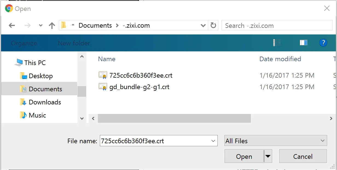Viewport: 337px width, 170px height.
Task: Click the date of 725cc6c6b360f3ee.crt row
Action: (x=287, y=75)
